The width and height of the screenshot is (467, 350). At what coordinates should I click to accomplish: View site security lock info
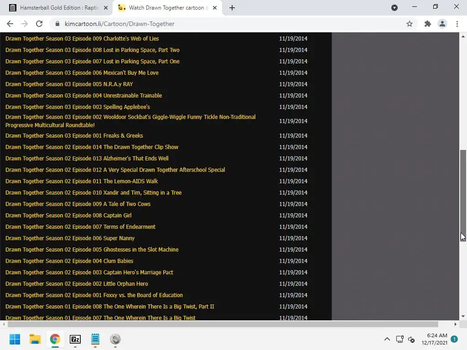[58, 24]
